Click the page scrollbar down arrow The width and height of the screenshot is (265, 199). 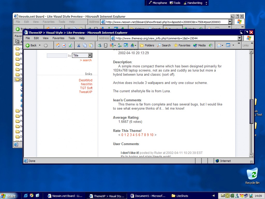[x=251, y=155]
